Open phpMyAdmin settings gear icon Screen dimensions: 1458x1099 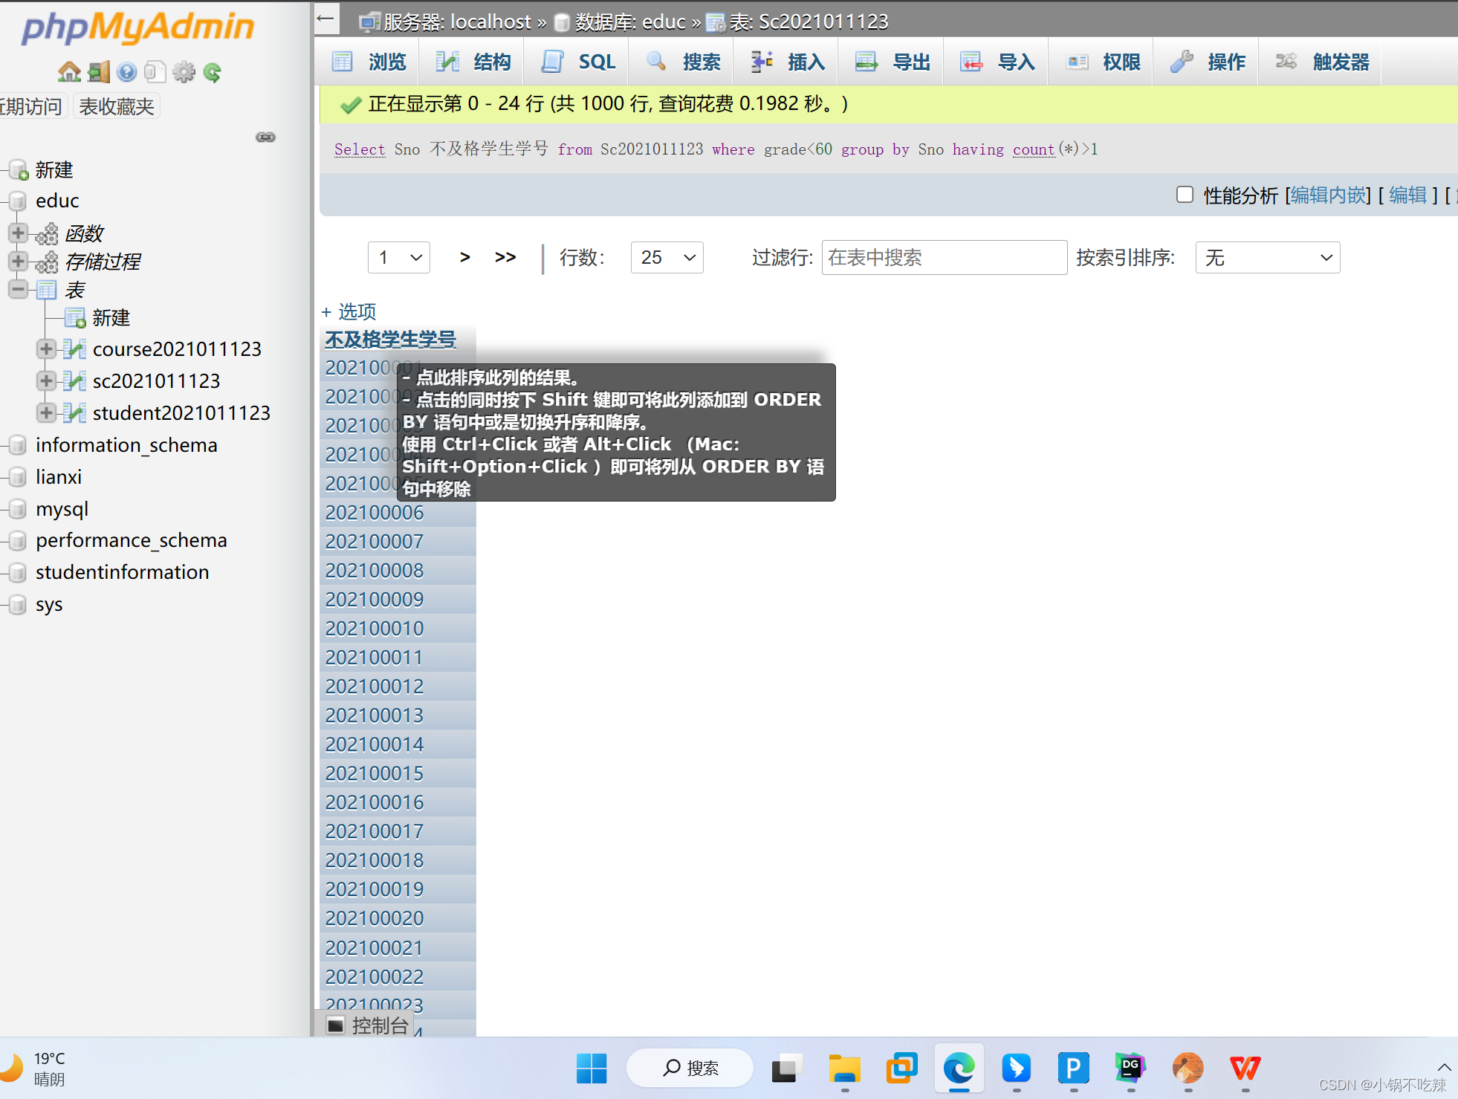coord(184,71)
